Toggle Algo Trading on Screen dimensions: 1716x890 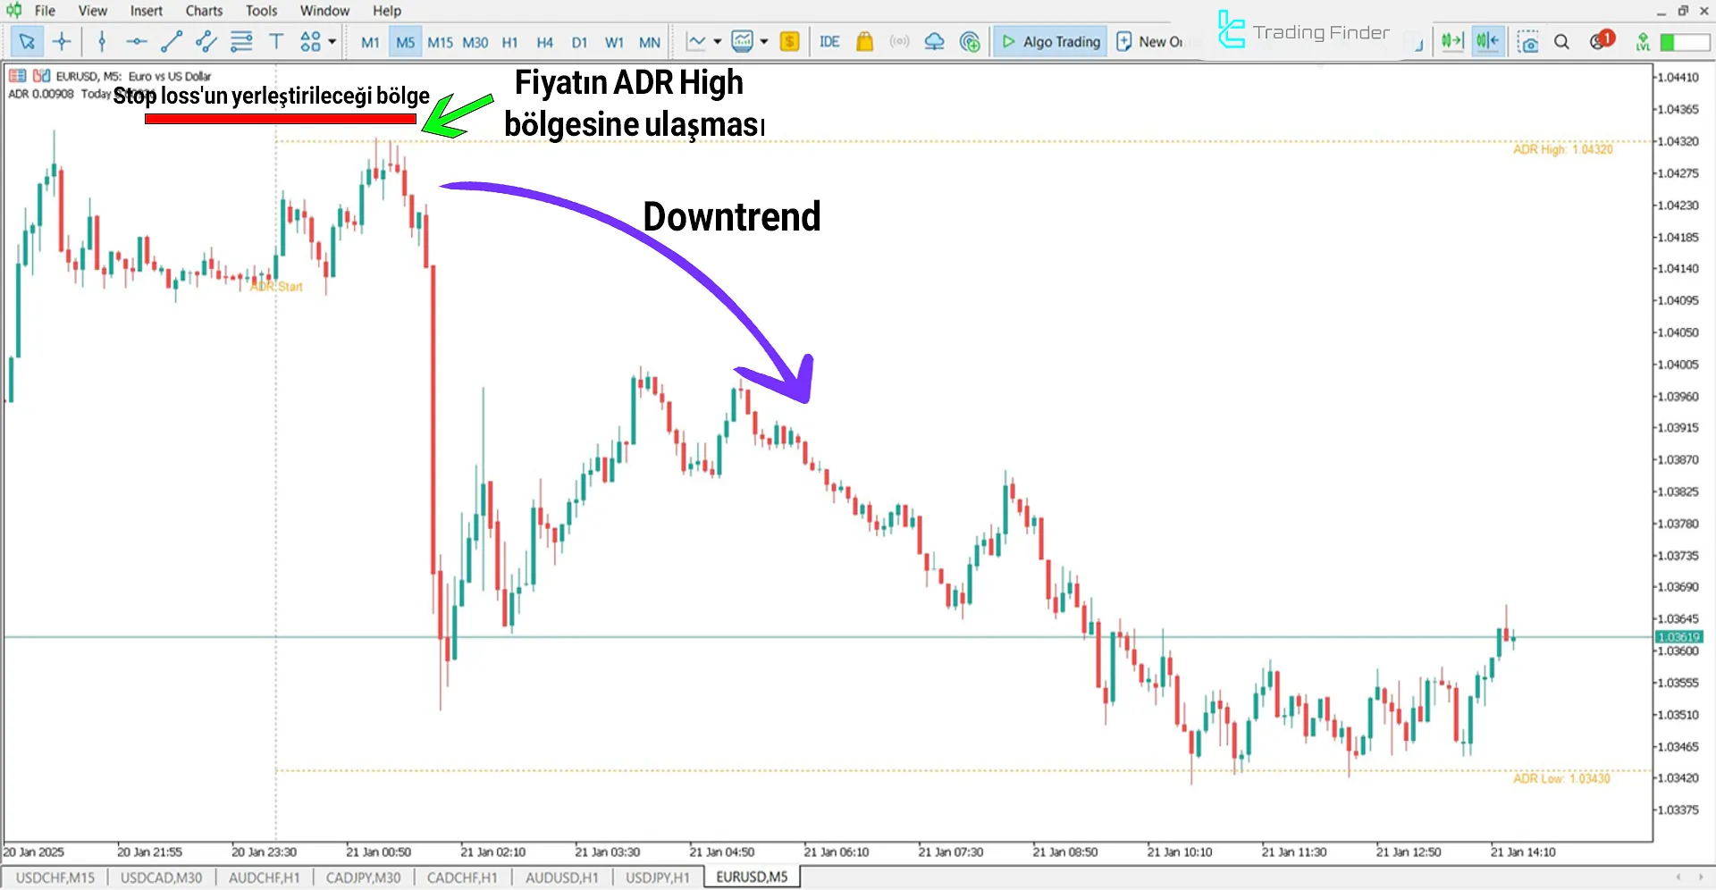point(1050,41)
